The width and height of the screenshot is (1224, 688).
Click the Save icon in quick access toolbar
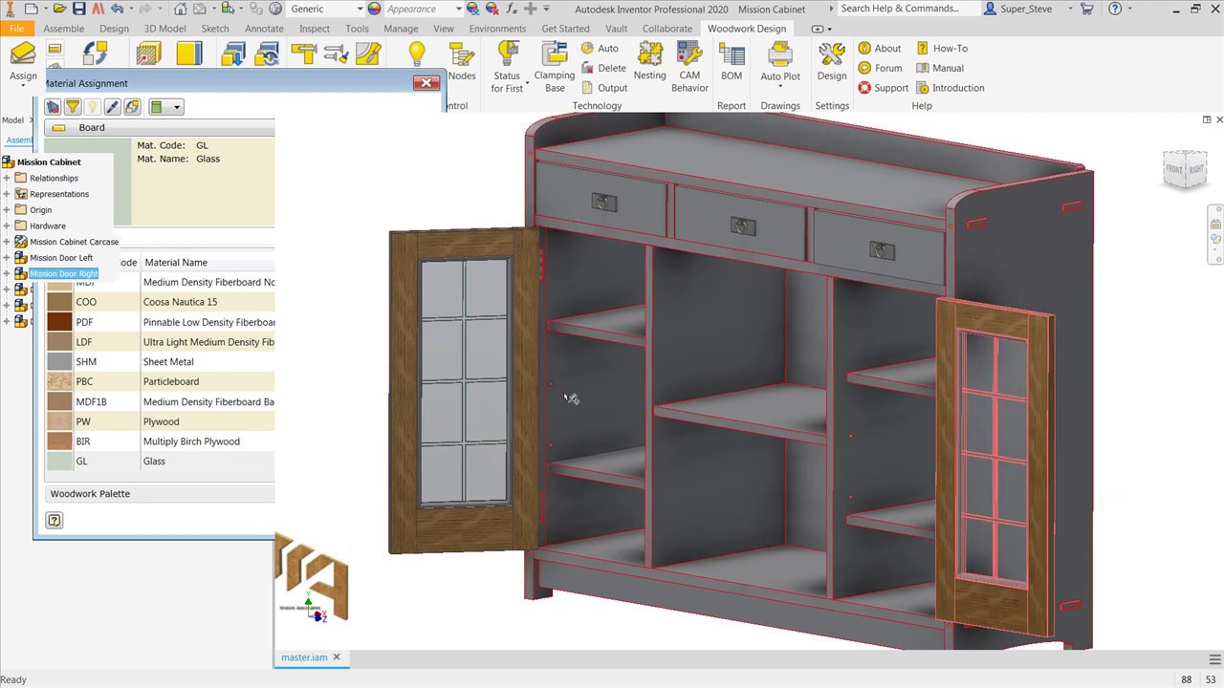point(78,9)
